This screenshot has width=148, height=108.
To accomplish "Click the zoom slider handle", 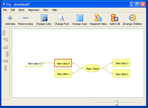I will (117, 103).
